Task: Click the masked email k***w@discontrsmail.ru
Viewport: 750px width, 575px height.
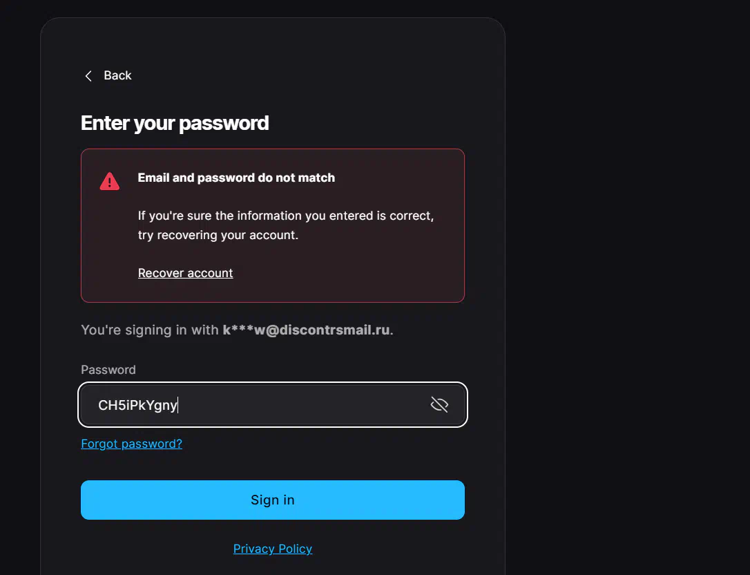Action: click(306, 330)
